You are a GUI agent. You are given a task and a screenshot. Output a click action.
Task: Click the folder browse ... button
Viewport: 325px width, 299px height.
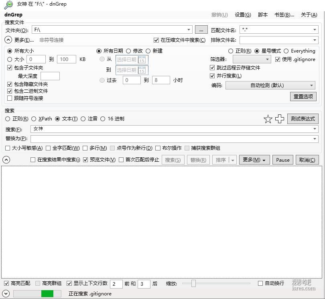click(x=201, y=30)
